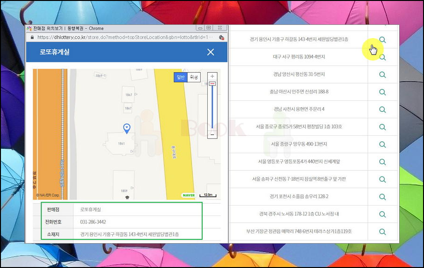Select 소재지 address value in popup table
Image resolution: width=424 pixels, height=268 pixels.
pyautogui.click(x=129, y=234)
